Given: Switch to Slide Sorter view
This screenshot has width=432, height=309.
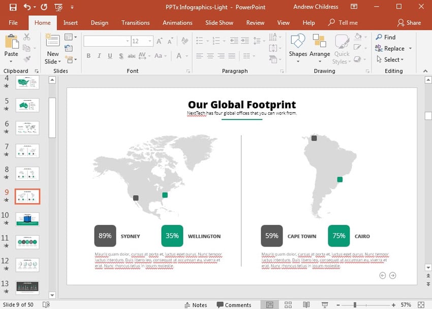Looking at the screenshot, I should tap(288, 305).
